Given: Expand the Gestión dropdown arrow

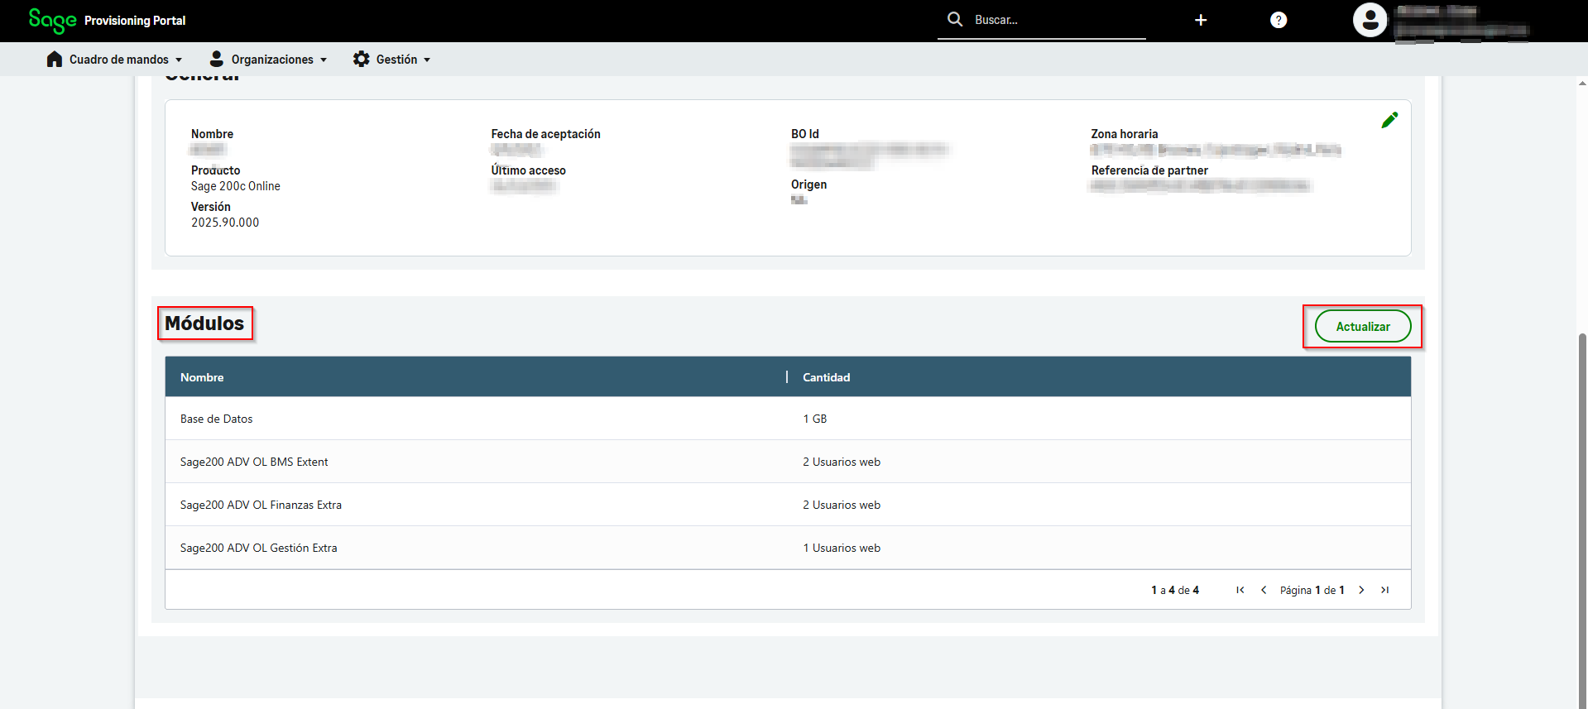Looking at the screenshot, I should point(427,60).
